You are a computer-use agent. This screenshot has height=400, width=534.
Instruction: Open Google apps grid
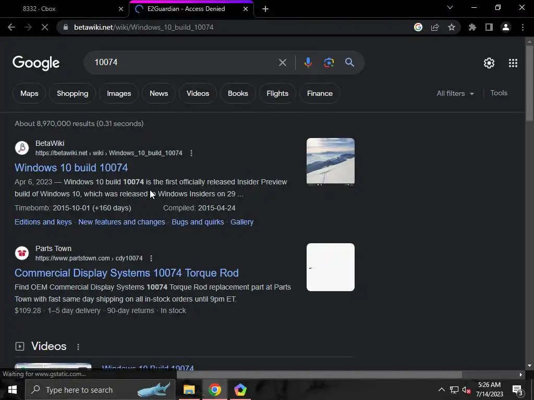click(x=513, y=63)
